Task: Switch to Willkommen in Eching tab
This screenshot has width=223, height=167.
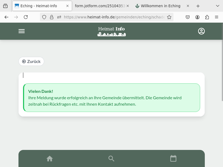Action: (160, 6)
